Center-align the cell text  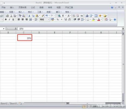(22, 20)
